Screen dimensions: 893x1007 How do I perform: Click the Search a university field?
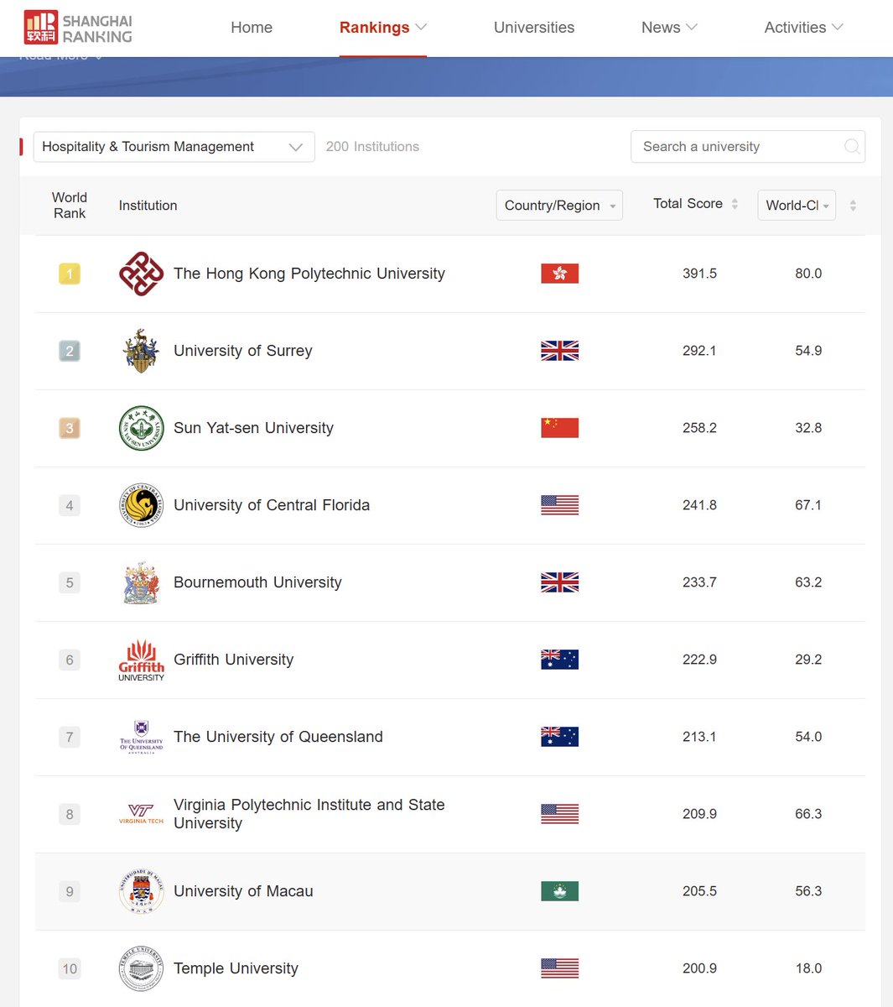point(748,147)
